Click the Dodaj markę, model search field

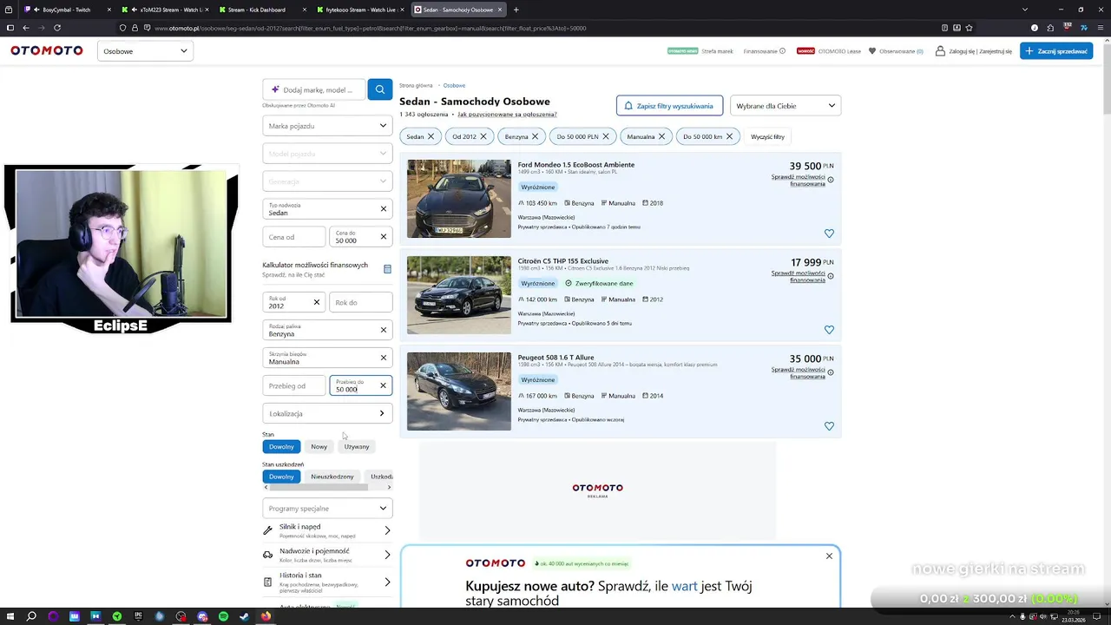point(315,89)
